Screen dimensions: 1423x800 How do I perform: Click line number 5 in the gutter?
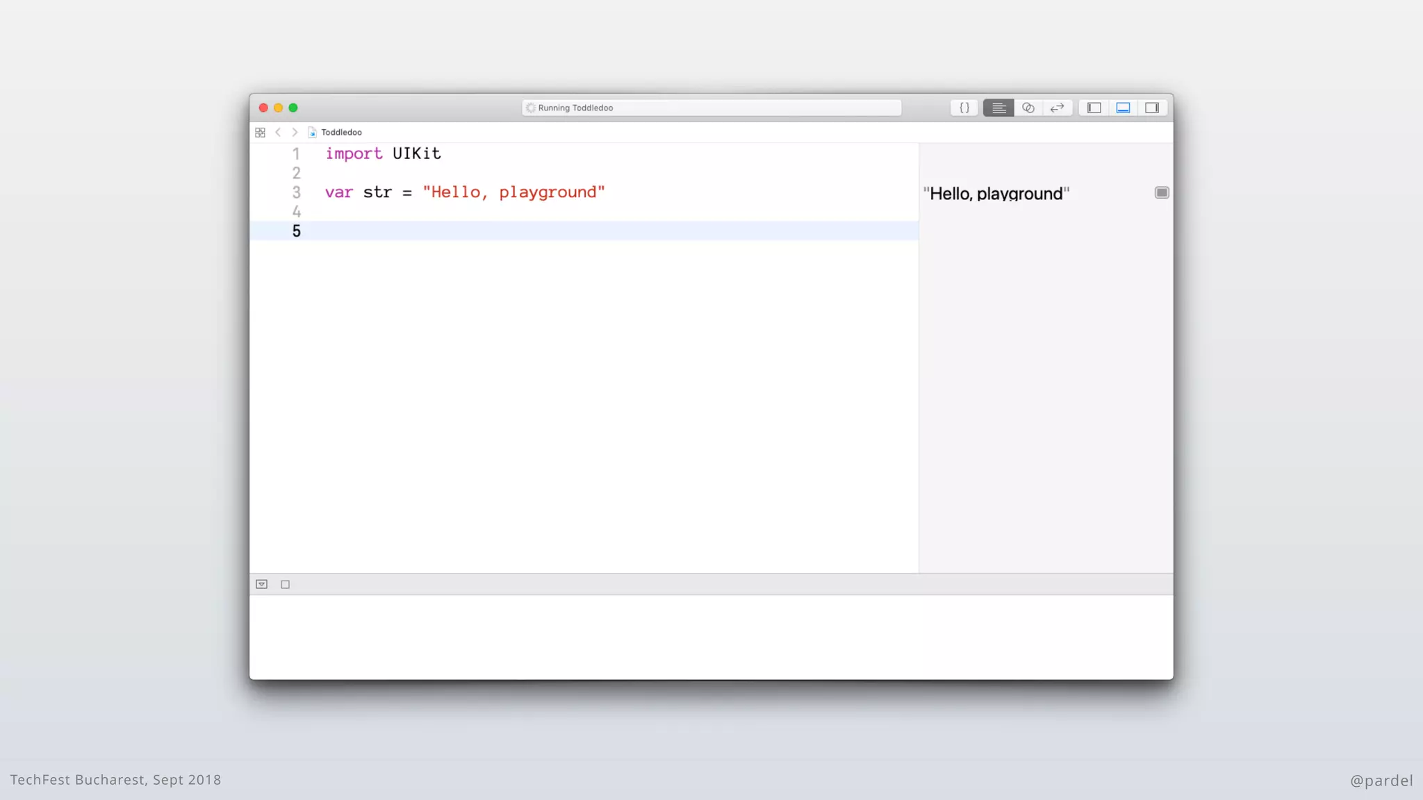[297, 231]
